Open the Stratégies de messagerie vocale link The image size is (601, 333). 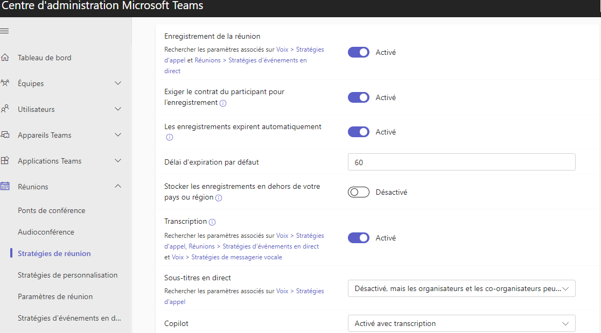[236, 257]
